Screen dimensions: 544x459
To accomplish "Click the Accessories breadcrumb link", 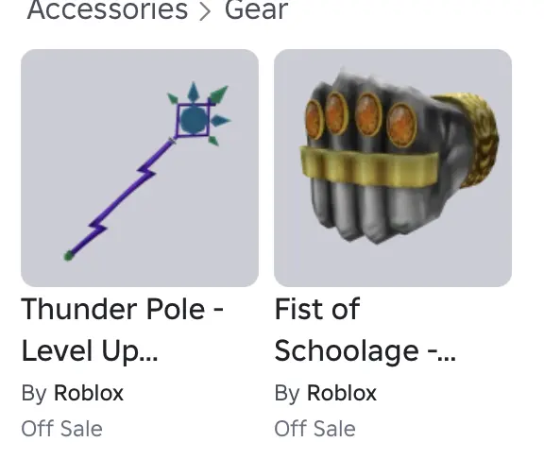I will pyautogui.click(x=108, y=9).
